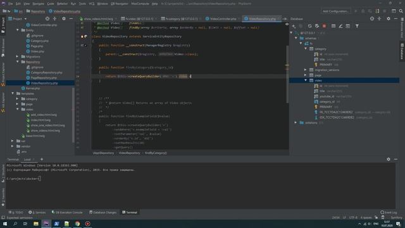Open VideoRepository.php in project tree
The width and height of the screenshot is (405, 228).
44,83
